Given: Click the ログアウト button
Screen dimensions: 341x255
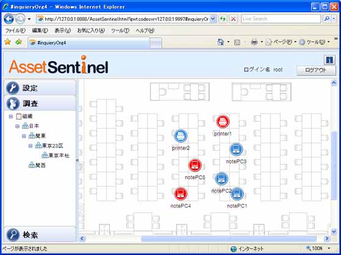Looking at the screenshot, I should point(316,71).
